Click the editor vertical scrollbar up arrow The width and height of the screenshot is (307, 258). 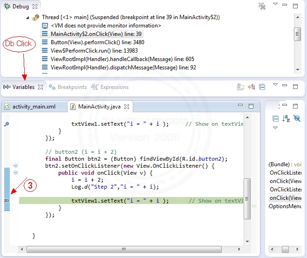click(x=247, y=117)
